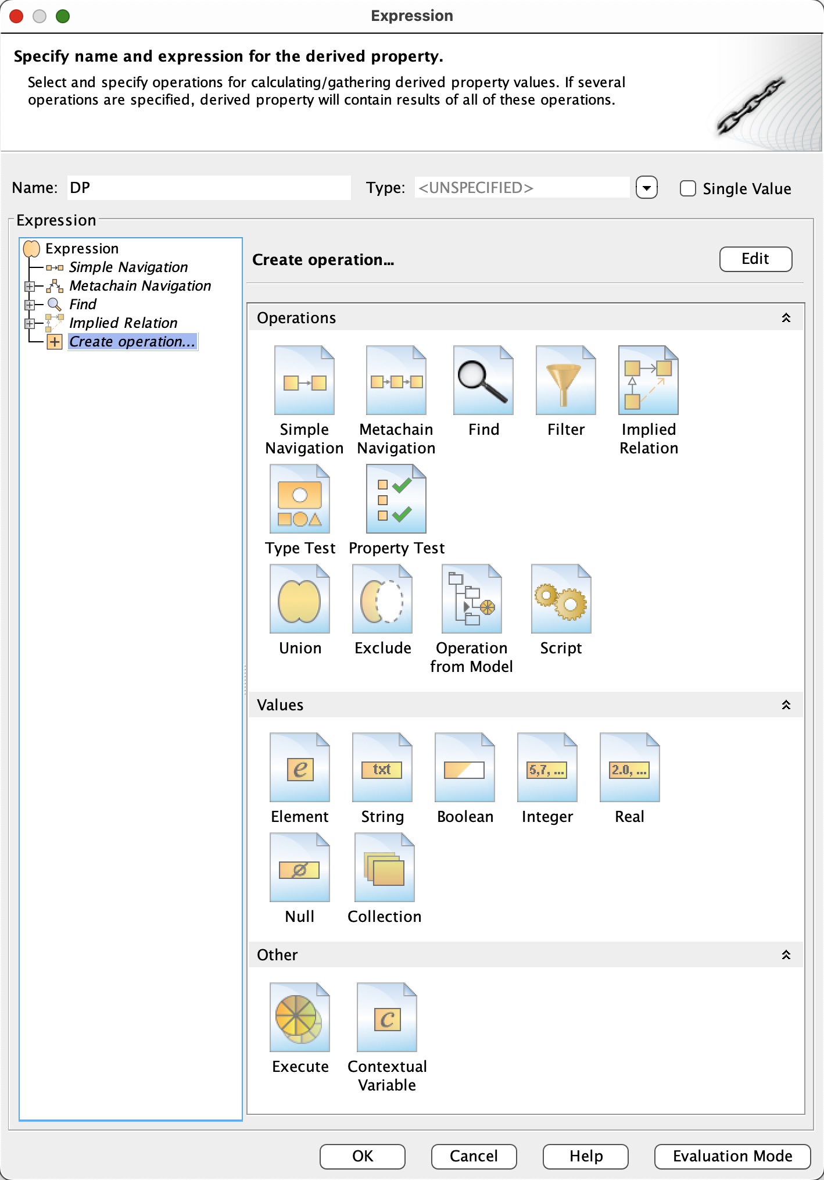Screen dimensions: 824x1180
Task: Collapse the Operations section
Action: click(786, 318)
